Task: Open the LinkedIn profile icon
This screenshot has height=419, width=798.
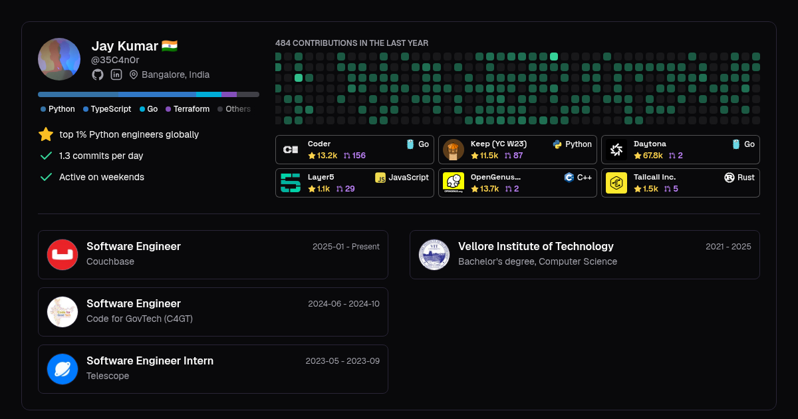Action: [116, 74]
